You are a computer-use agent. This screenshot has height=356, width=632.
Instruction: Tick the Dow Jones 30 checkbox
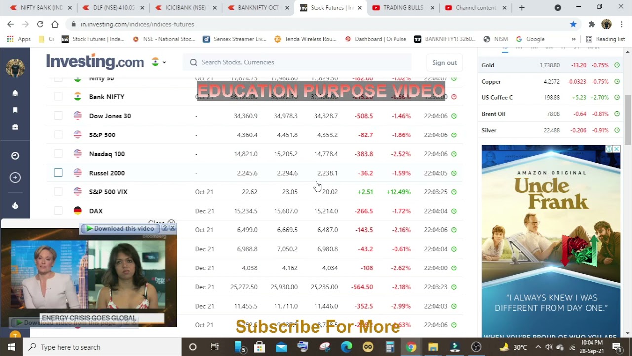pos(58,116)
